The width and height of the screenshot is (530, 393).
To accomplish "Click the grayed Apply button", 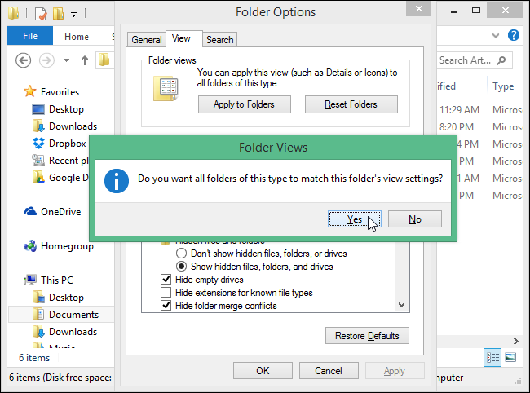I will (x=395, y=371).
